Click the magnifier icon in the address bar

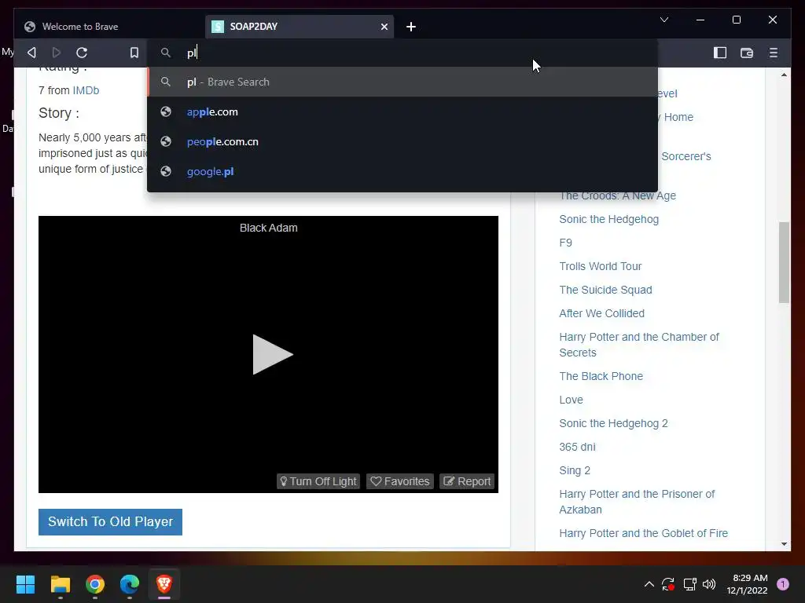(x=165, y=53)
